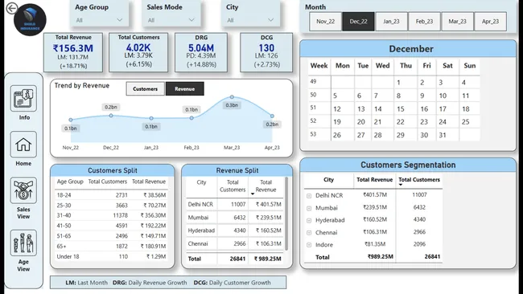The height and width of the screenshot is (294, 523).
Task: Open the Age View people icon
Action: [x=23, y=243]
